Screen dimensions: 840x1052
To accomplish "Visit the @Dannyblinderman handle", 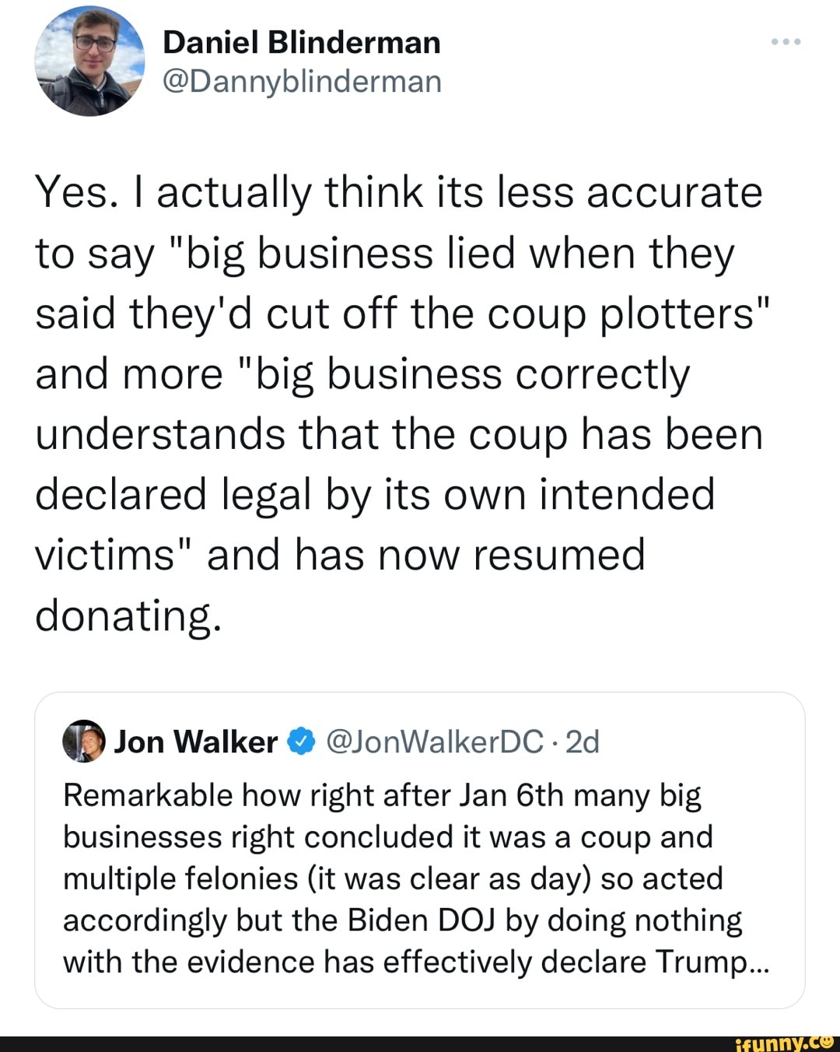I will click(302, 81).
